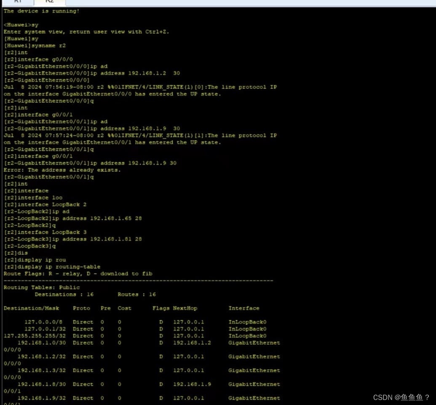
Task: Click '[r2-GigabitEthernet0/0/0]ip ad' line
Action: click(x=56, y=67)
